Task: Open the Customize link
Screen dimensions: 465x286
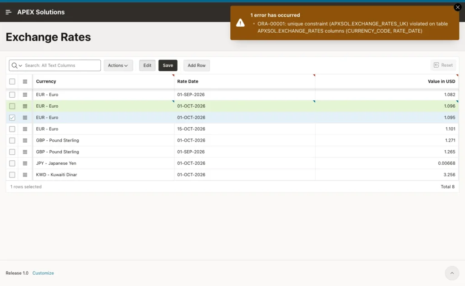Action: point(43,273)
